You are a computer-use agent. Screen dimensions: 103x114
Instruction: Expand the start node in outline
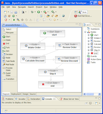[88, 35]
